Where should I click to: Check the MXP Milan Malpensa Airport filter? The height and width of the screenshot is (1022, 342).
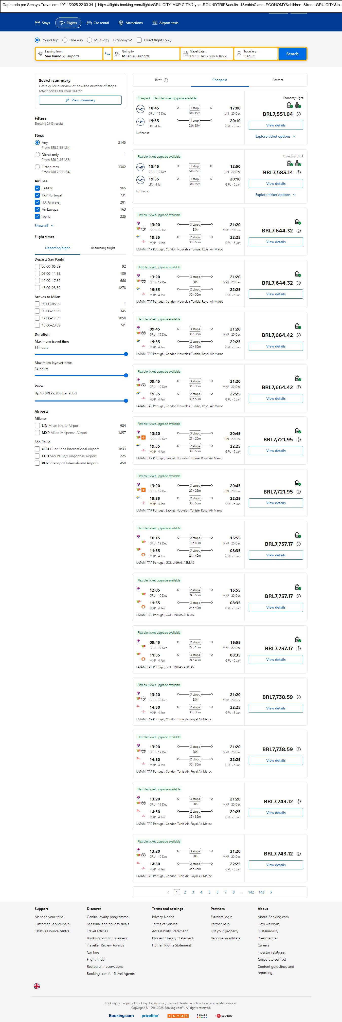(37, 433)
